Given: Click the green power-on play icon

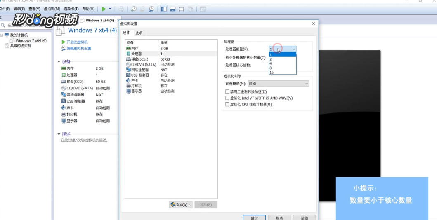Looking at the screenshot, I should 104,9.
